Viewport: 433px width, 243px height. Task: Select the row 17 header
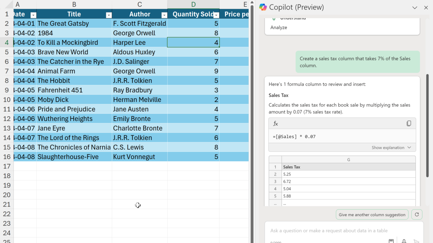[7, 166]
